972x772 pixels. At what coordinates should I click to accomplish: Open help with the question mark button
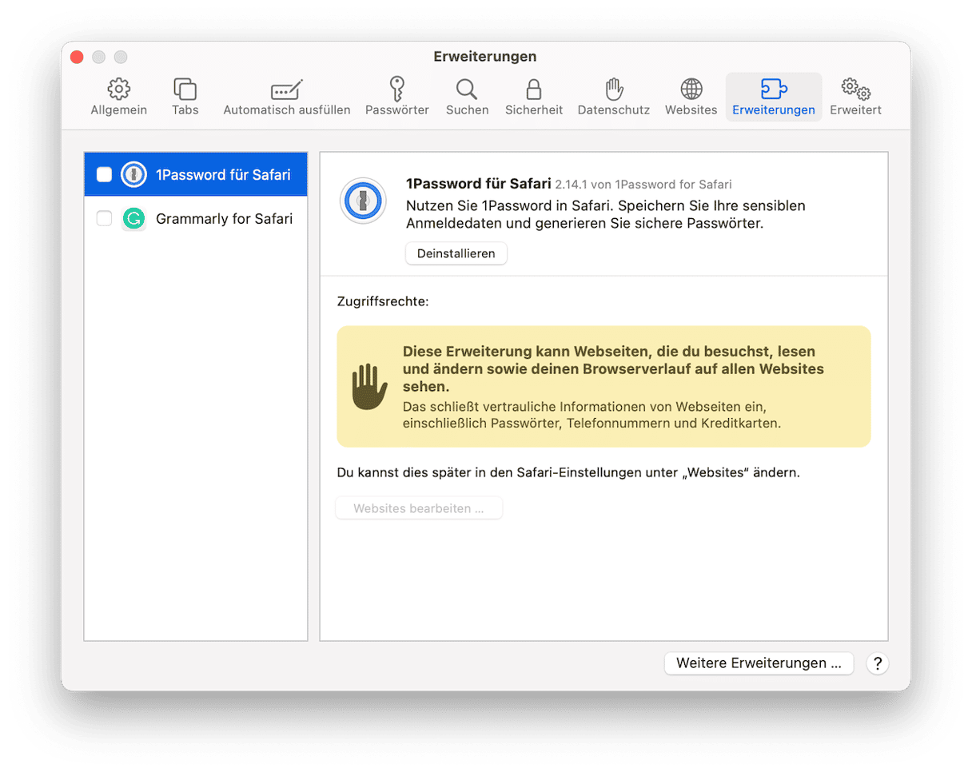877,663
